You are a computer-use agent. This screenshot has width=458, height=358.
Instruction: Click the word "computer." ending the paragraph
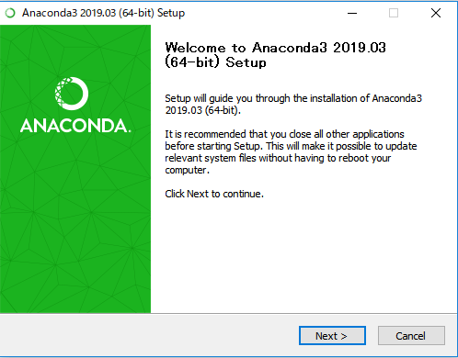pyautogui.click(x=187, y=170)
